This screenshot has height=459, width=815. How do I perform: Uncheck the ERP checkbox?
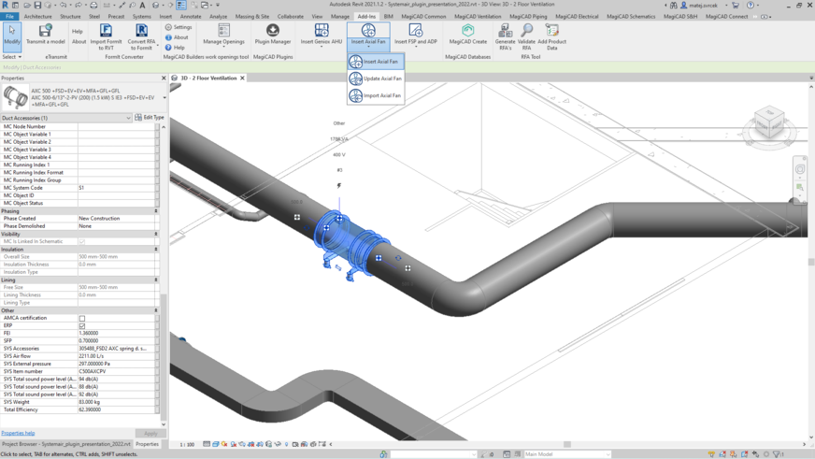coord(82,326)
